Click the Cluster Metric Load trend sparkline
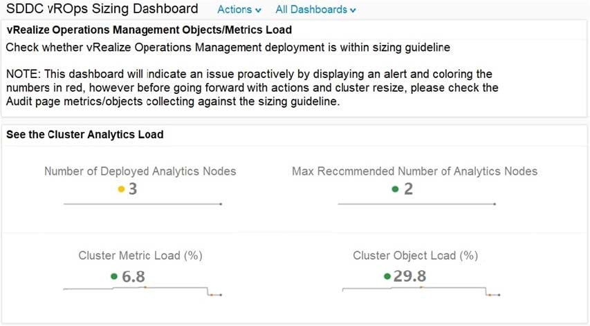The height and width of the screenshot is (326, 590). [142, 289]
